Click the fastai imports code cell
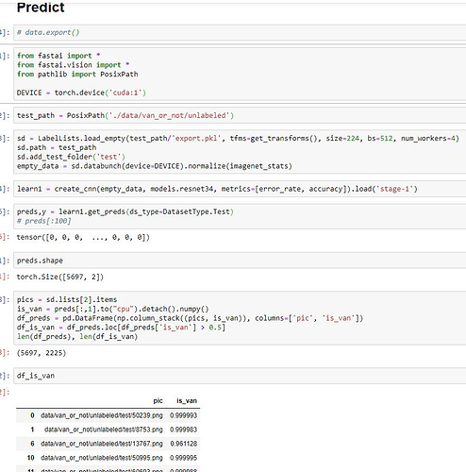The image size is (466, 472). [240, 75]
